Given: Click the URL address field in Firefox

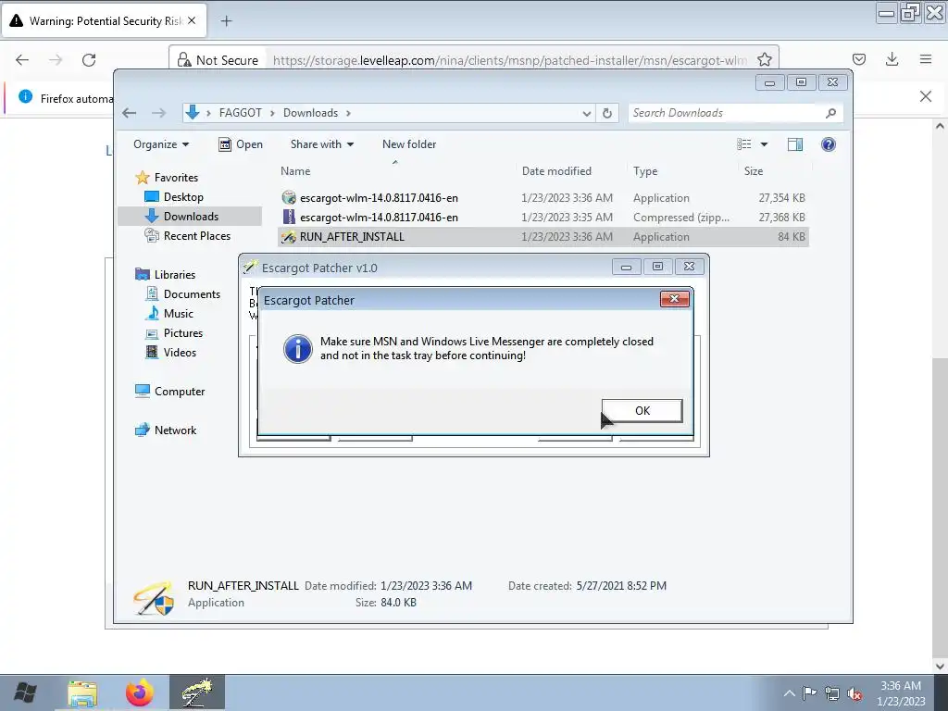Looking at the screenshot, I should (510, 60).
